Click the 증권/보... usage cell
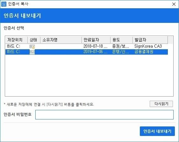Viewport: 179px width, 142px height. coord(120,46)
